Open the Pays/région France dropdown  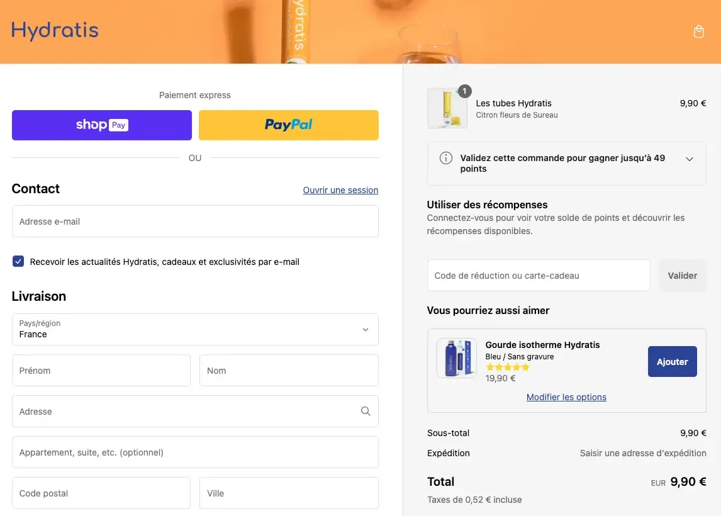click(196, 329)
